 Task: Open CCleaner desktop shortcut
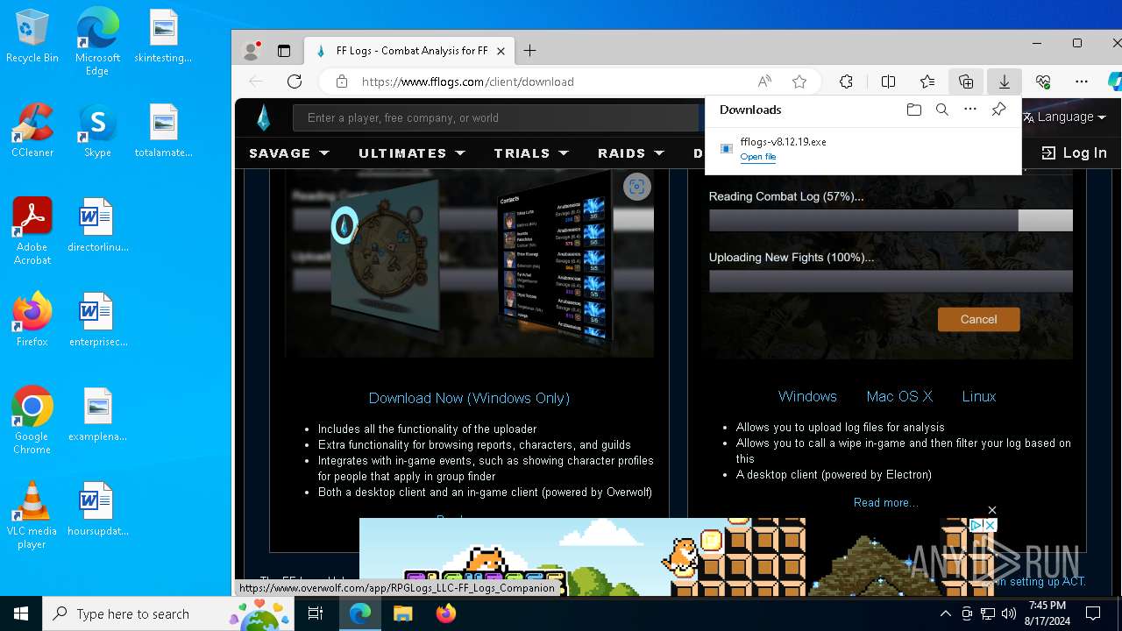(32, 130)
